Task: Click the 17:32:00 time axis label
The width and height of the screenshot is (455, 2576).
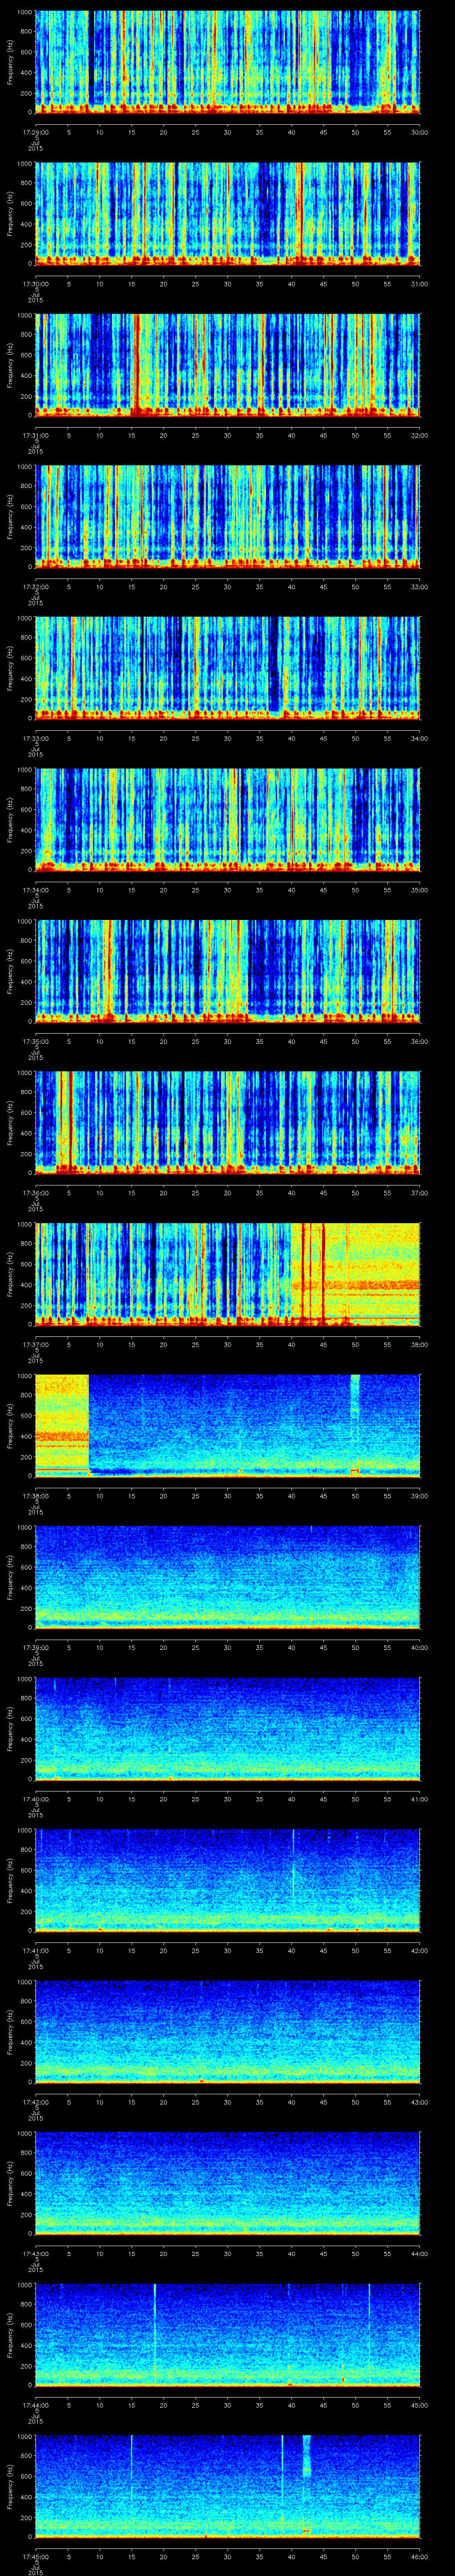Action: (35, 586)
